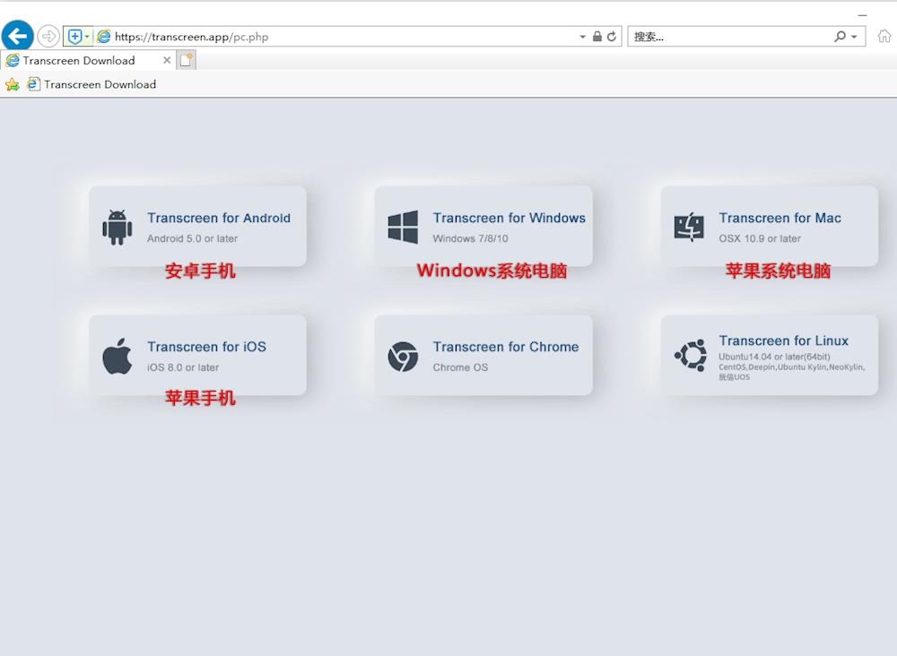Screen dimensions: 897x656
Task: Click the 'Android 5.0 or later' text
Action: (192, 239)
